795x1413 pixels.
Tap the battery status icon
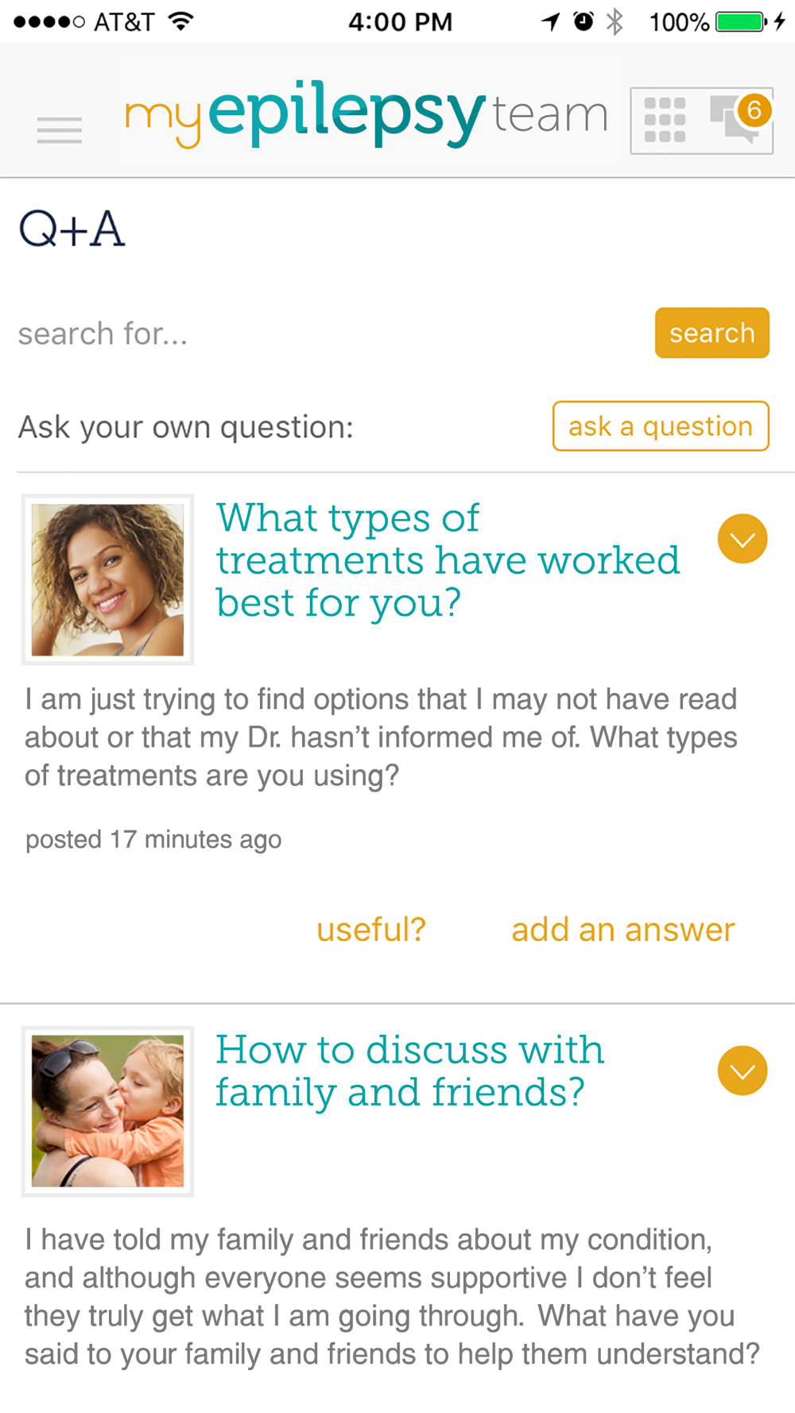pyautogui.click(x=739, y=21)
